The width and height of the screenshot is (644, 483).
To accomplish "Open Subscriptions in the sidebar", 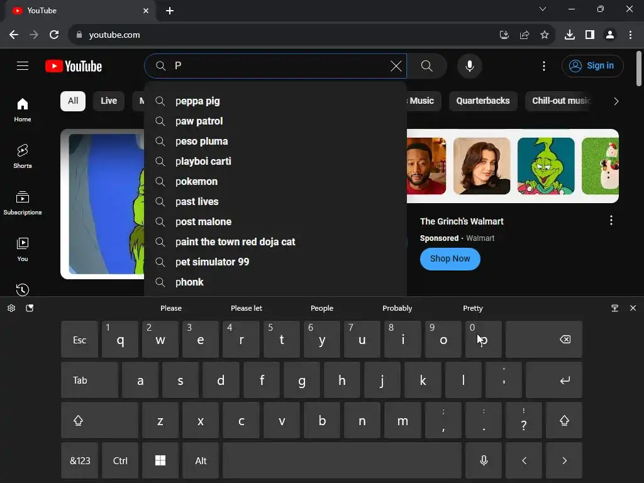I will [23, 203].
